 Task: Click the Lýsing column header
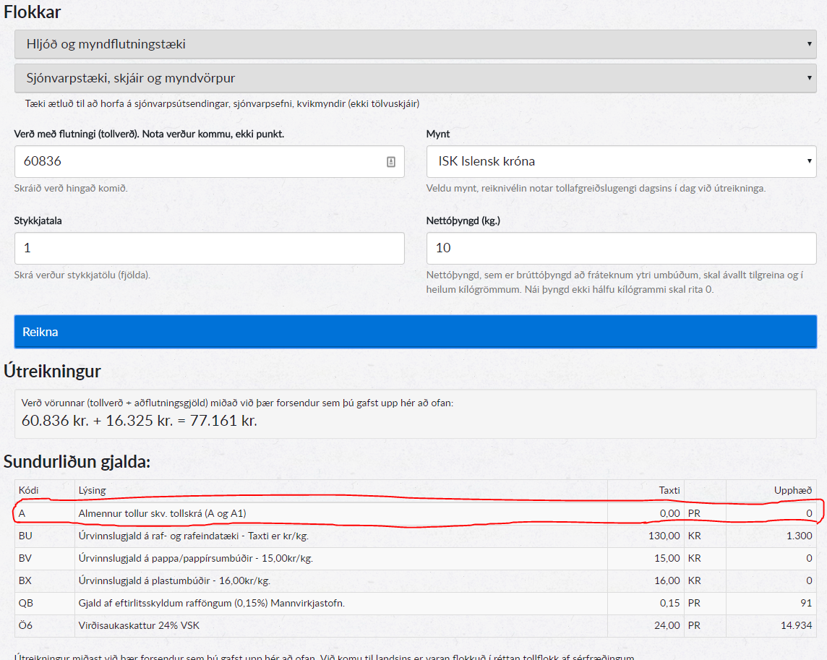point(92,490)
